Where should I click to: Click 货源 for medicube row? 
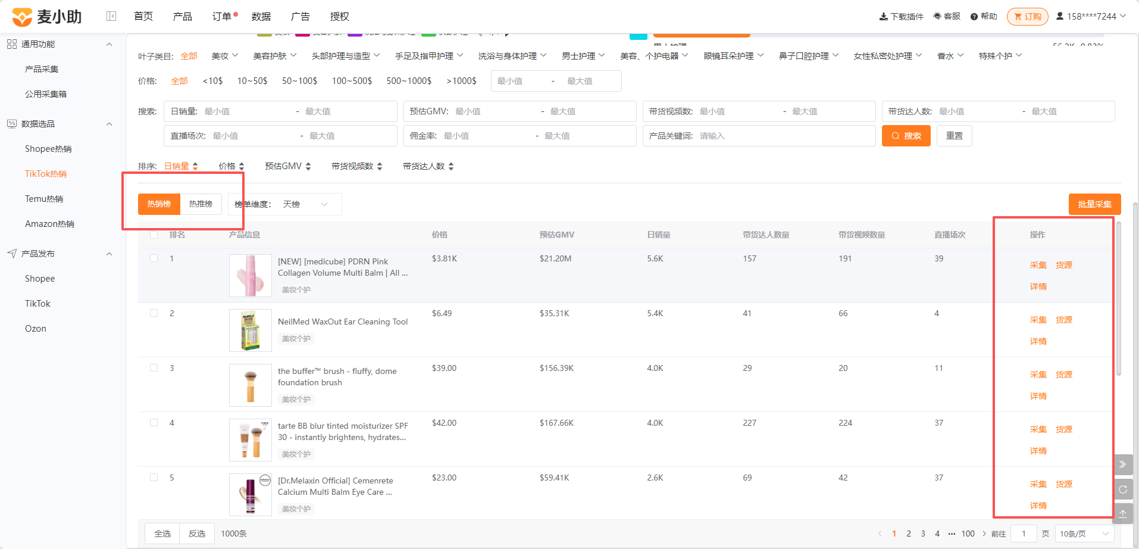click(x=1064, y=265)
